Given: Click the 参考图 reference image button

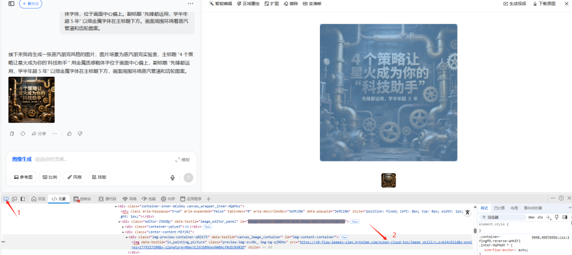Looking at the screenshot, I should point(23,177).
